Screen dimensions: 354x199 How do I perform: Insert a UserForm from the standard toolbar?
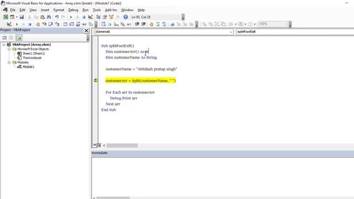(12, 17)
